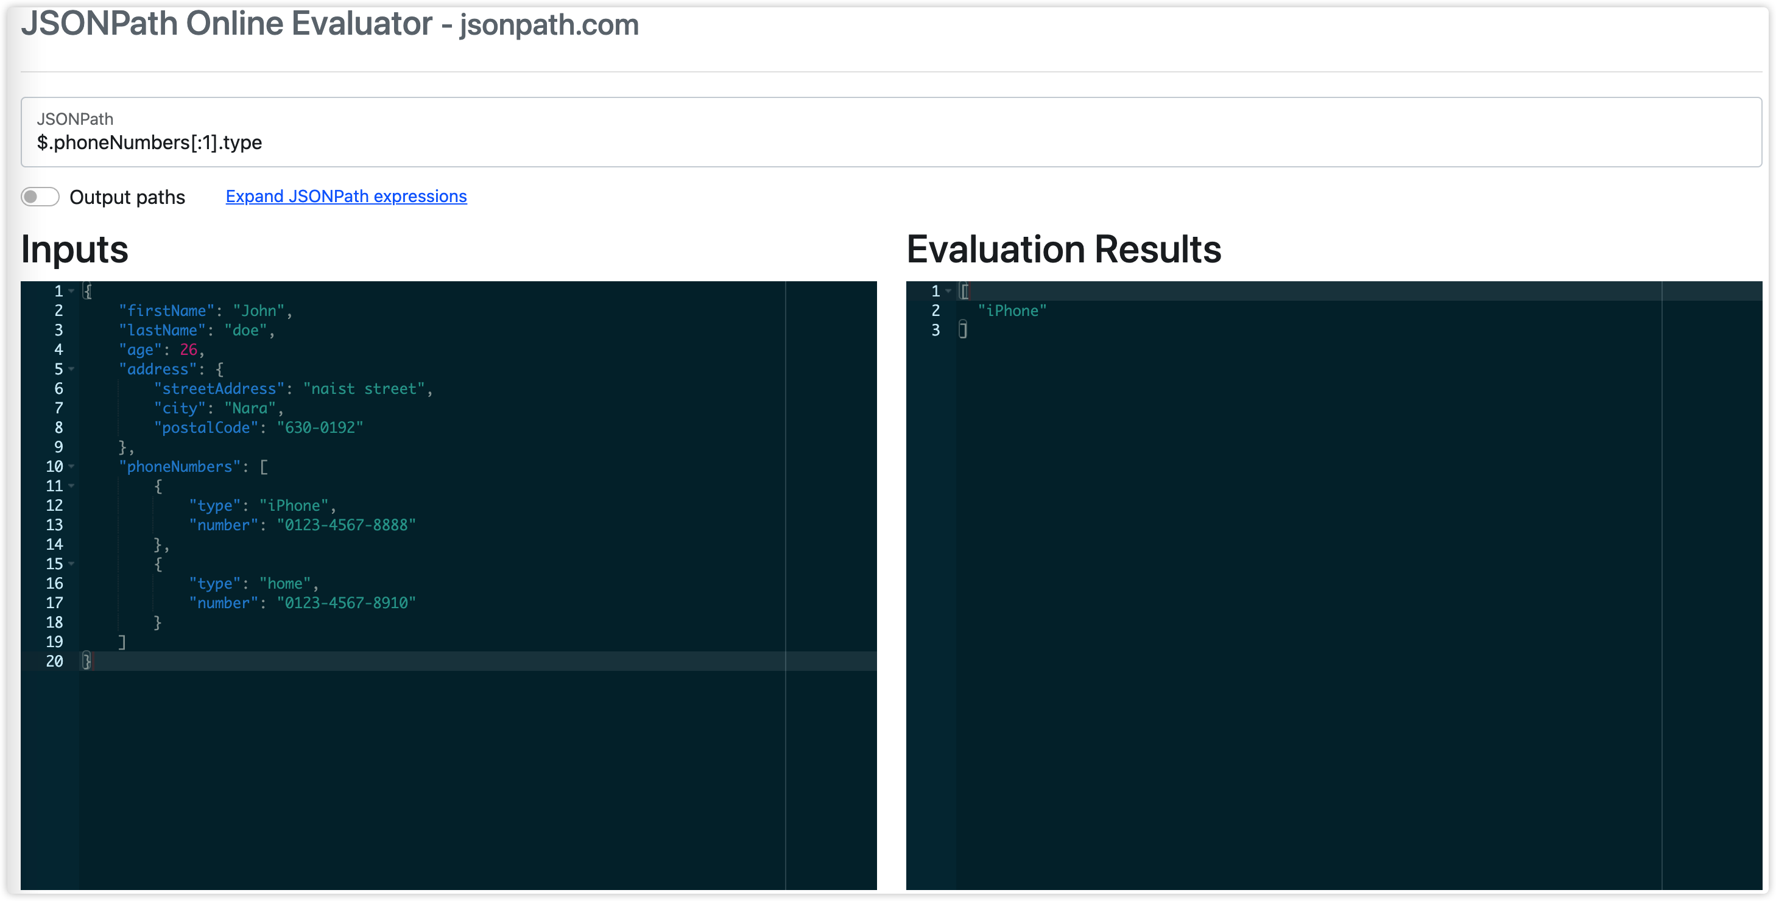Click number "0123-4567-8888" in inputs
This screenshot has width=1776, height=901.
point(346,525)
